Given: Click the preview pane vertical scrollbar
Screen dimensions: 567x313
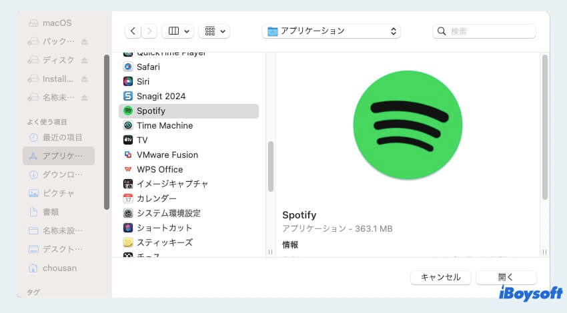Looking at the screenshot, I should click(544, 127).
